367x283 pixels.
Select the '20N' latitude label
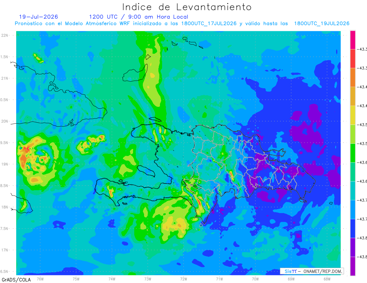tap(5, 121)
